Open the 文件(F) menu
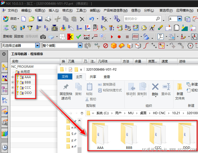198x153 pixels. coord(13,10)
